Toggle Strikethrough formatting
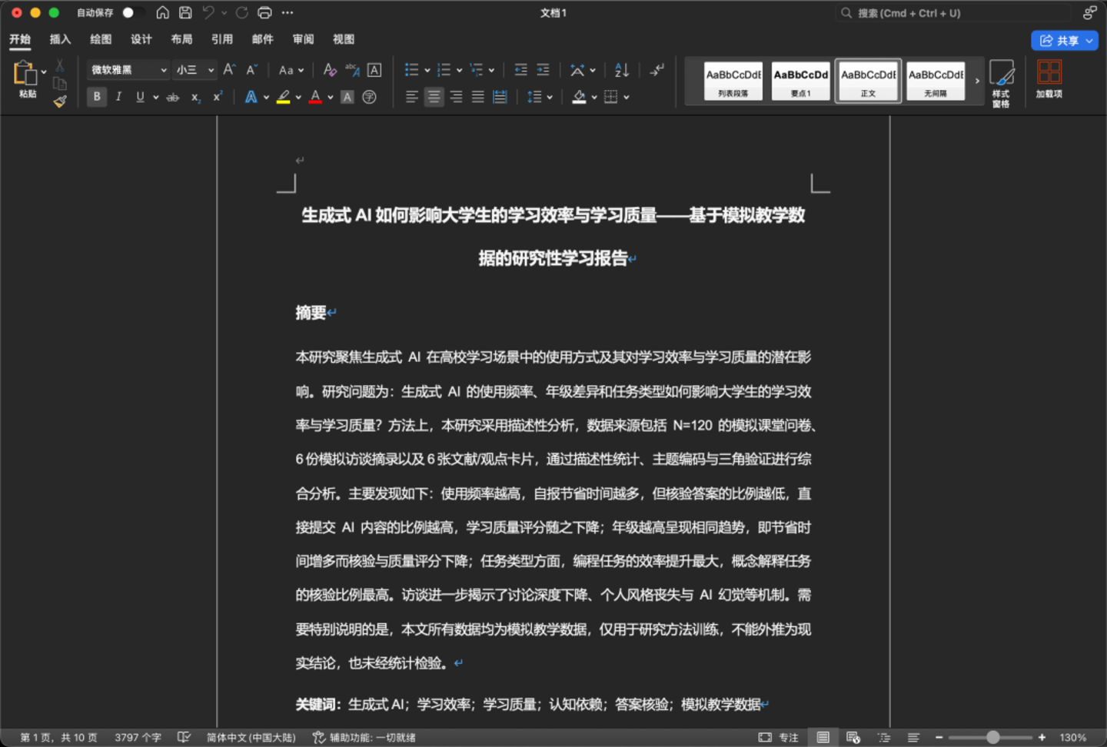The image size is (1107, 747). tap(173, 97)
